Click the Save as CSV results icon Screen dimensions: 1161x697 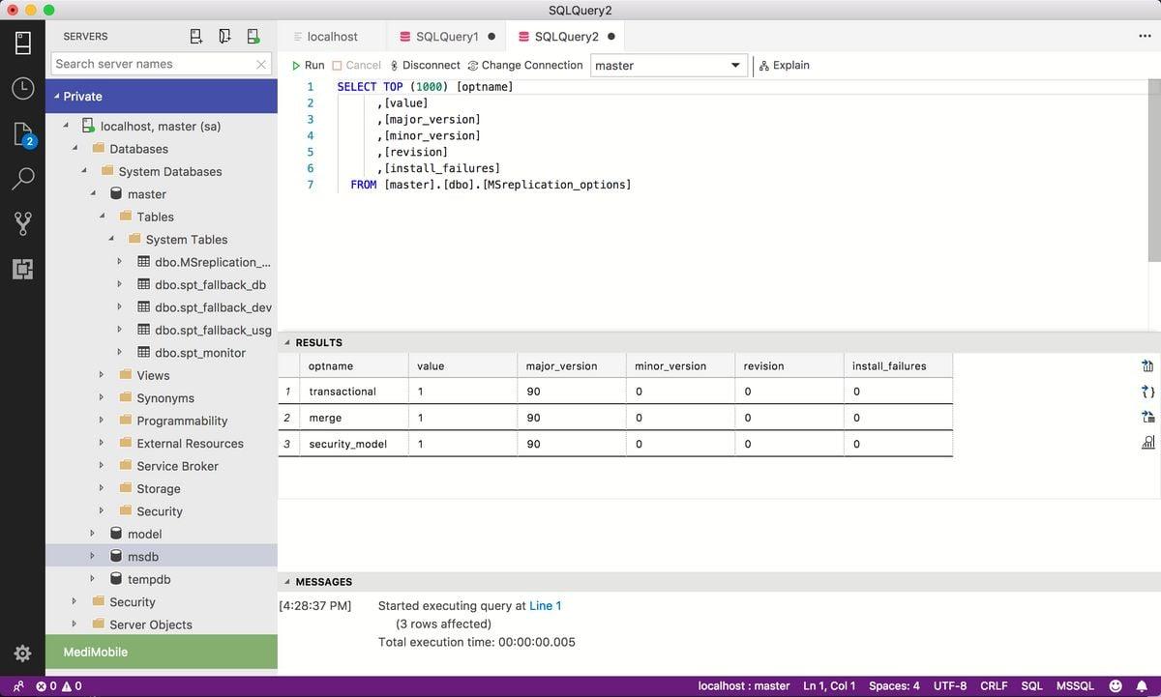tap(1147, 365)
